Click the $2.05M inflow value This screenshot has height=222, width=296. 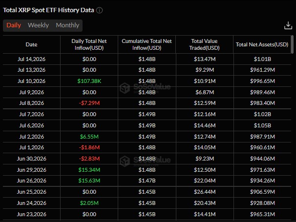pos(89,203)
